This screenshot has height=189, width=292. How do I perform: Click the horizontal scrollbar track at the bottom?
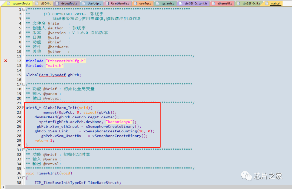[149, 187]
